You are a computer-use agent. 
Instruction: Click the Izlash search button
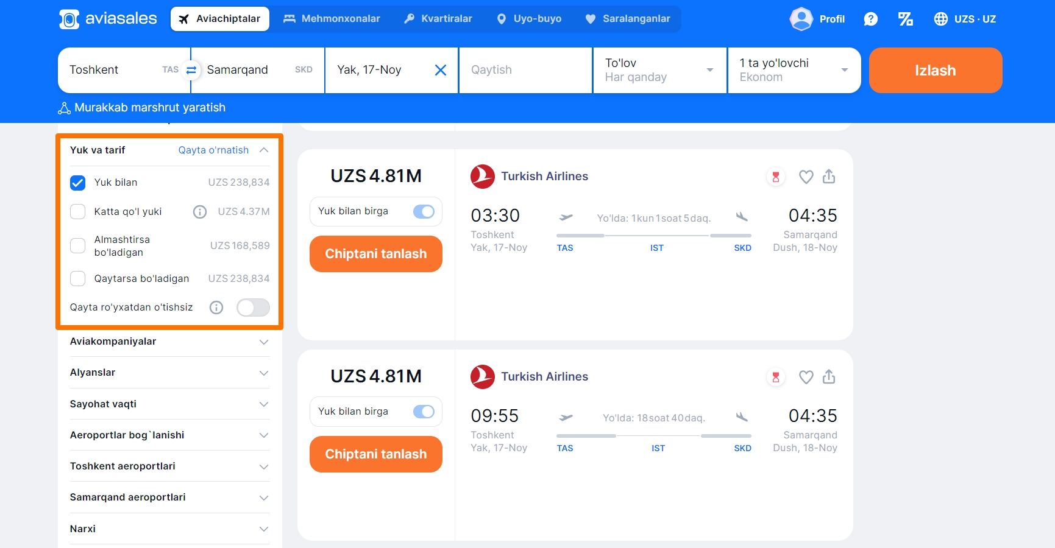pyautogui.click(x=936, y=70)
